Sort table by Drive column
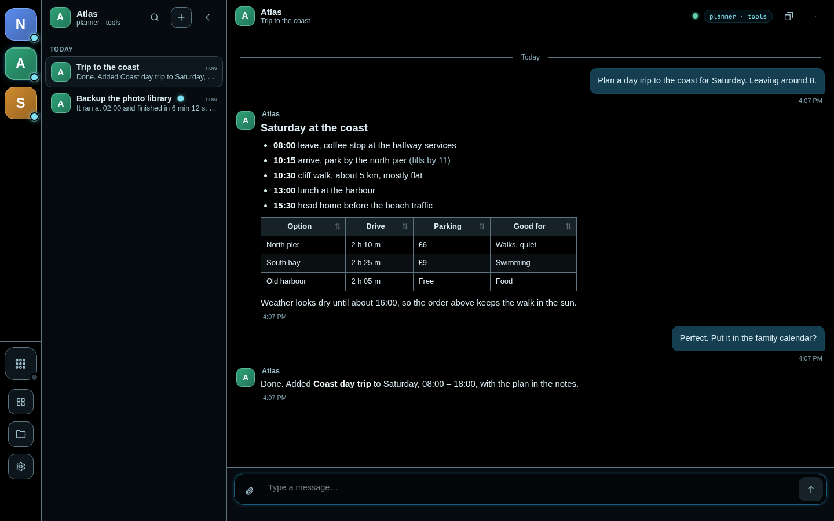The height and width of the screenshot is (521, 834). pos(379,226)
